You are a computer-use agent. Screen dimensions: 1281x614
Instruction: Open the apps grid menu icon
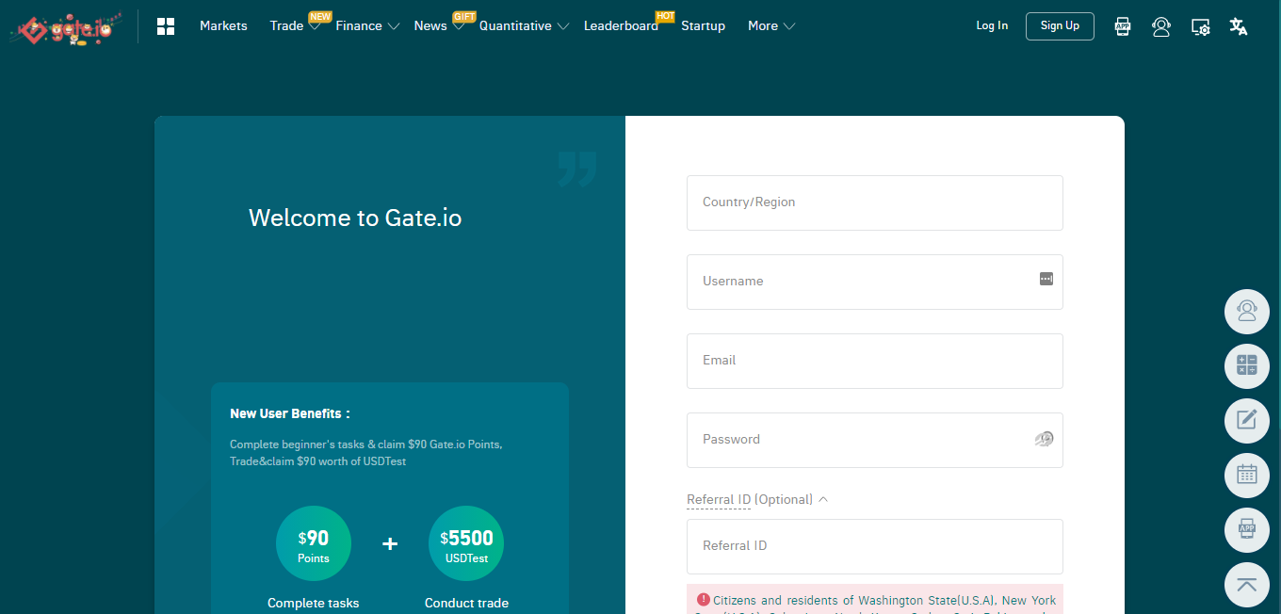click(166, 26)
